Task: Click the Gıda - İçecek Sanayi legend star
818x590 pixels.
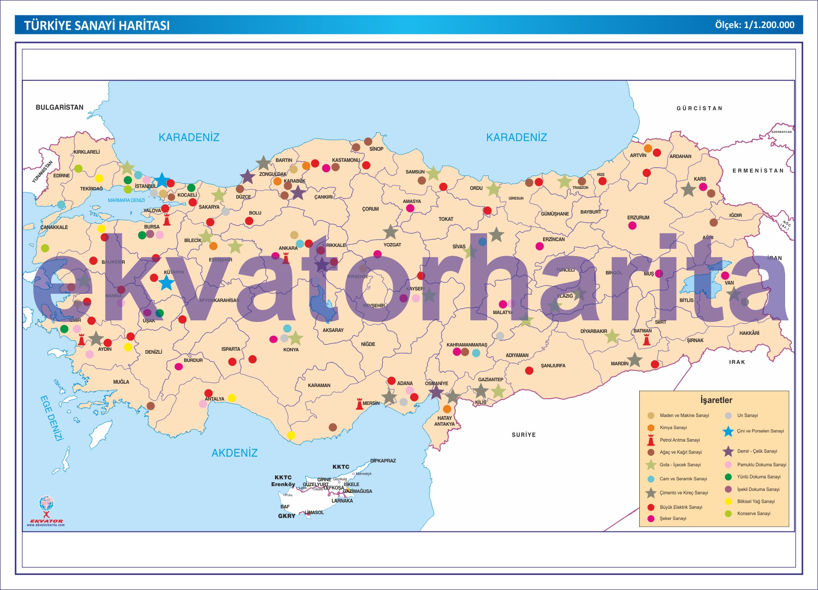Action: (x=651, y=465)
